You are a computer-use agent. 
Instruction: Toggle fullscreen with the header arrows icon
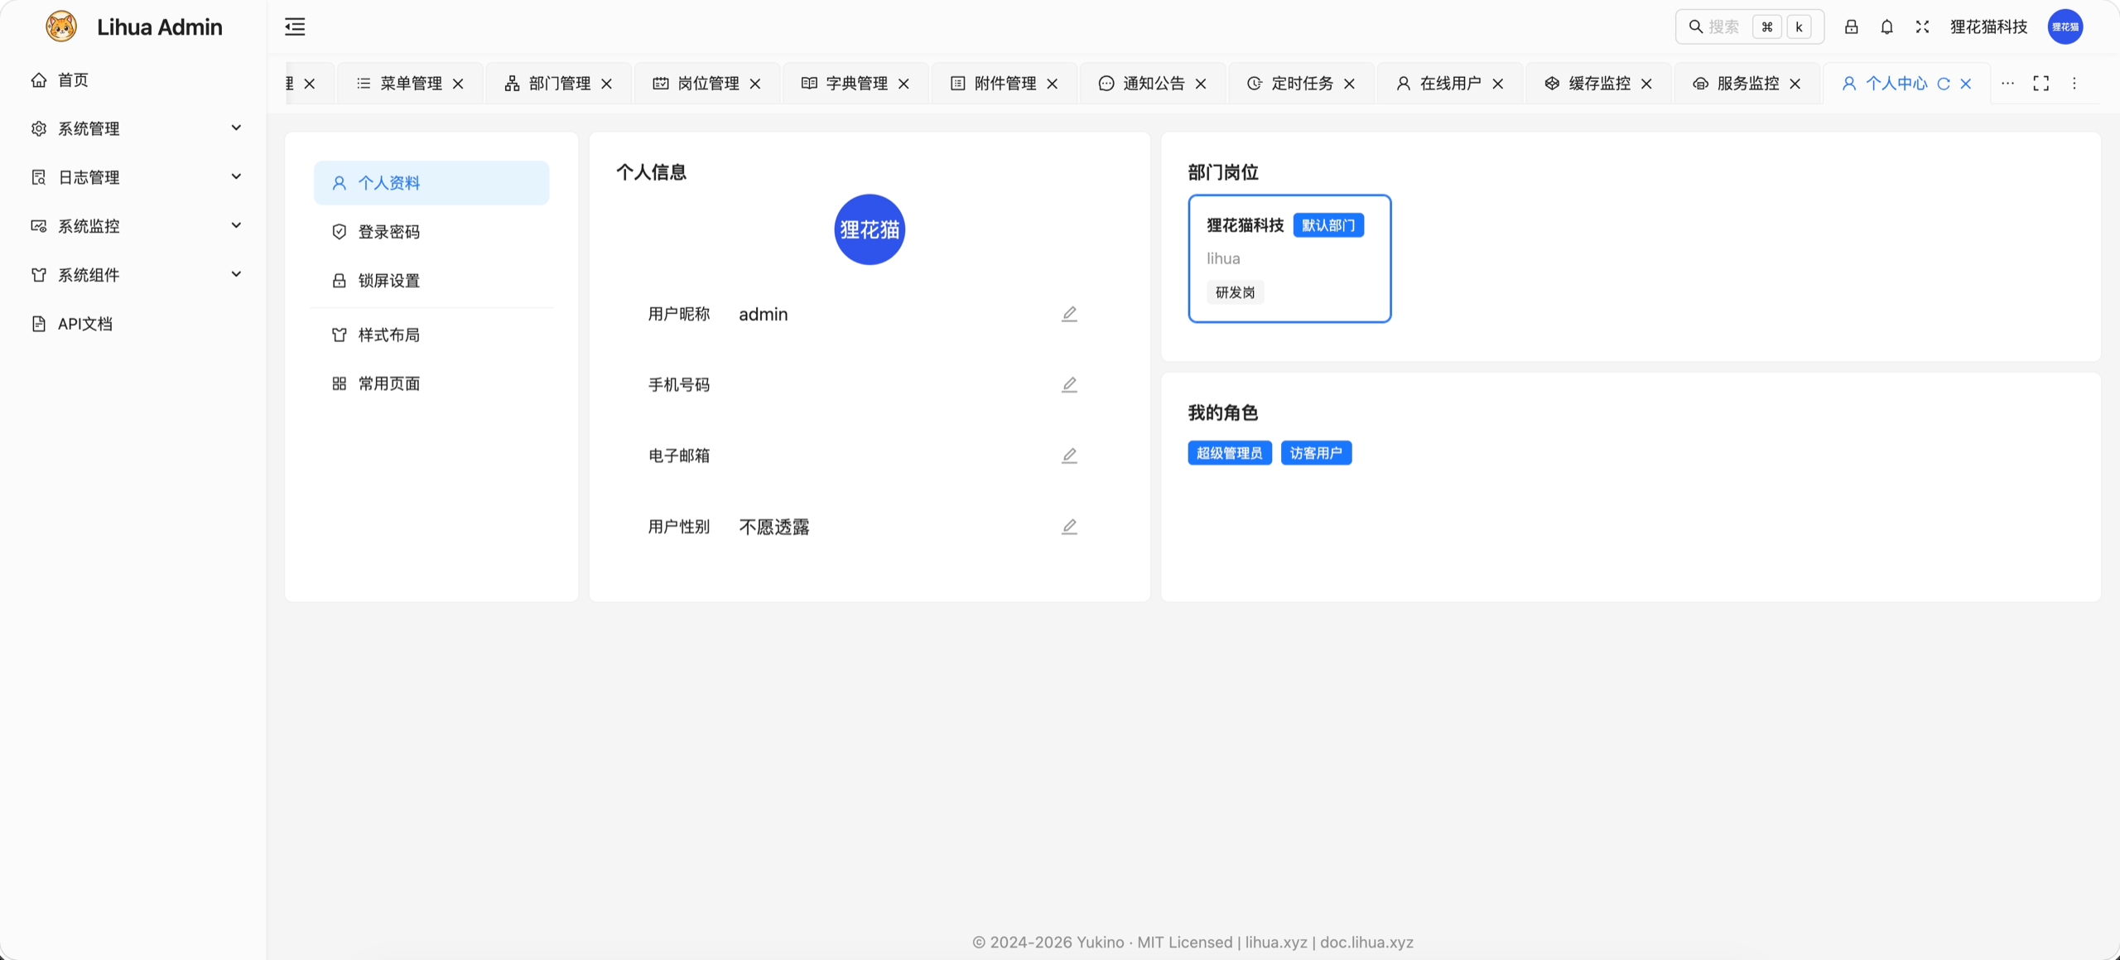(x=1922, y=27)
